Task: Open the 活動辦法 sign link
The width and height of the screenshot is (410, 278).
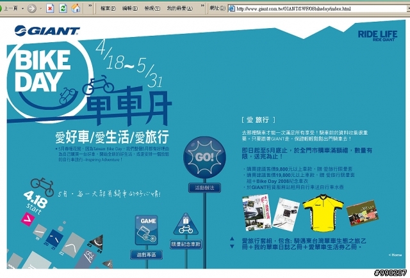Action: pos(204,187)
